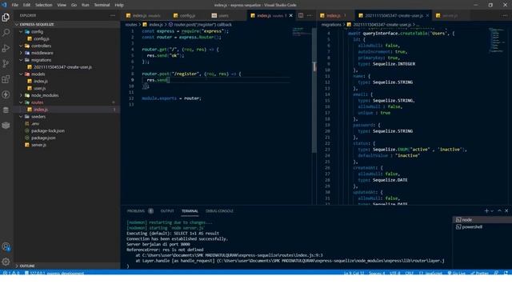
Task: Open the Extensions view
Action: click(6, 79)
